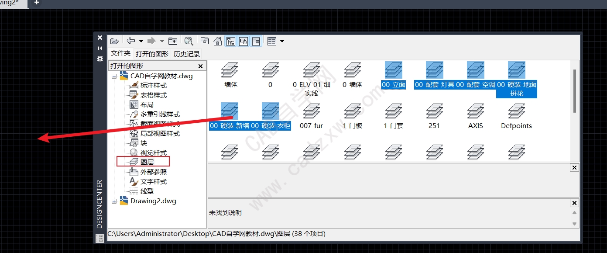Select the 251 layer icon
Screen dimensions: 607x253
click(x=435, y=111)
